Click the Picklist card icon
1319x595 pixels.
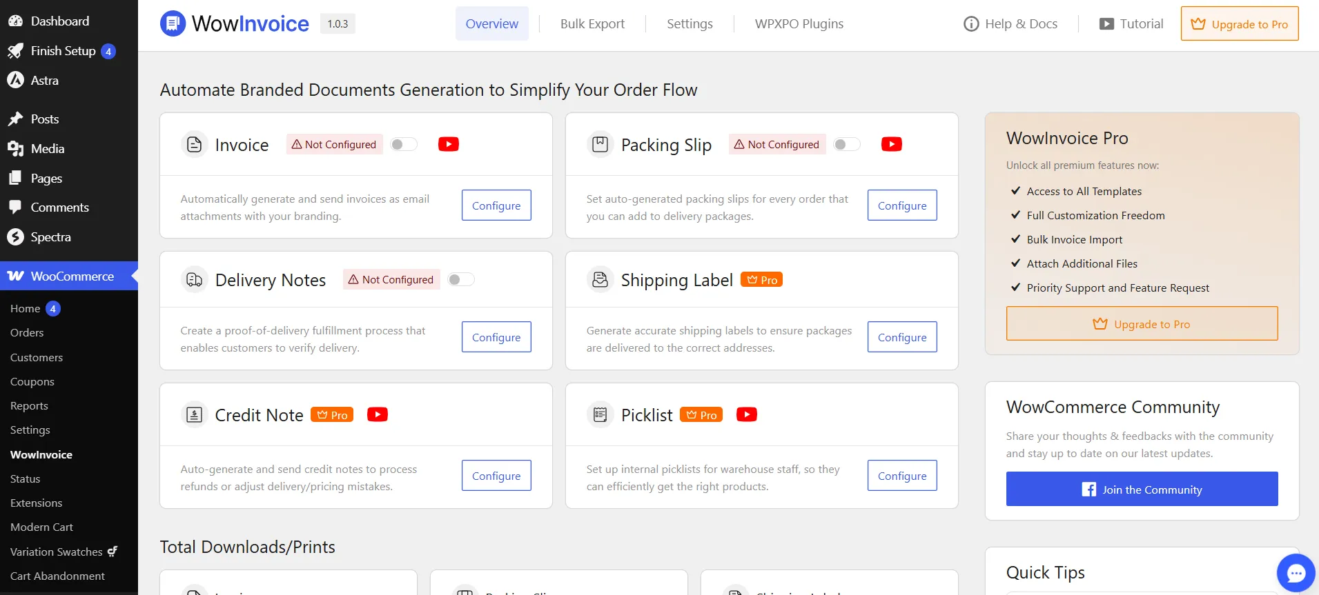pos(600,415)
